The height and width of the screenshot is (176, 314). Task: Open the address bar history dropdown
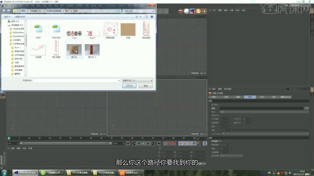116,11
